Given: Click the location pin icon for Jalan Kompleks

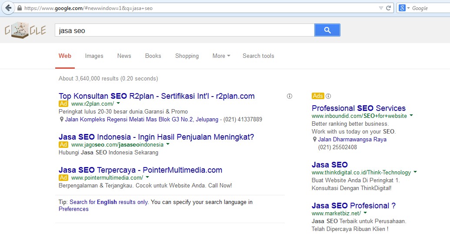Looking at the screenshot, I should pyautogui.click(x=61, y=120).
